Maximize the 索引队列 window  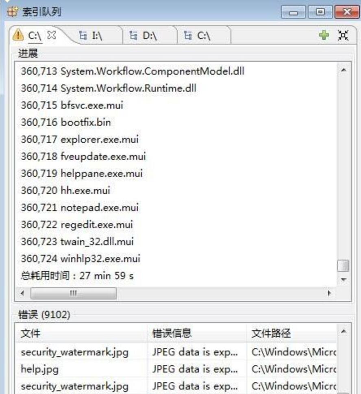[x=320, y=12]
